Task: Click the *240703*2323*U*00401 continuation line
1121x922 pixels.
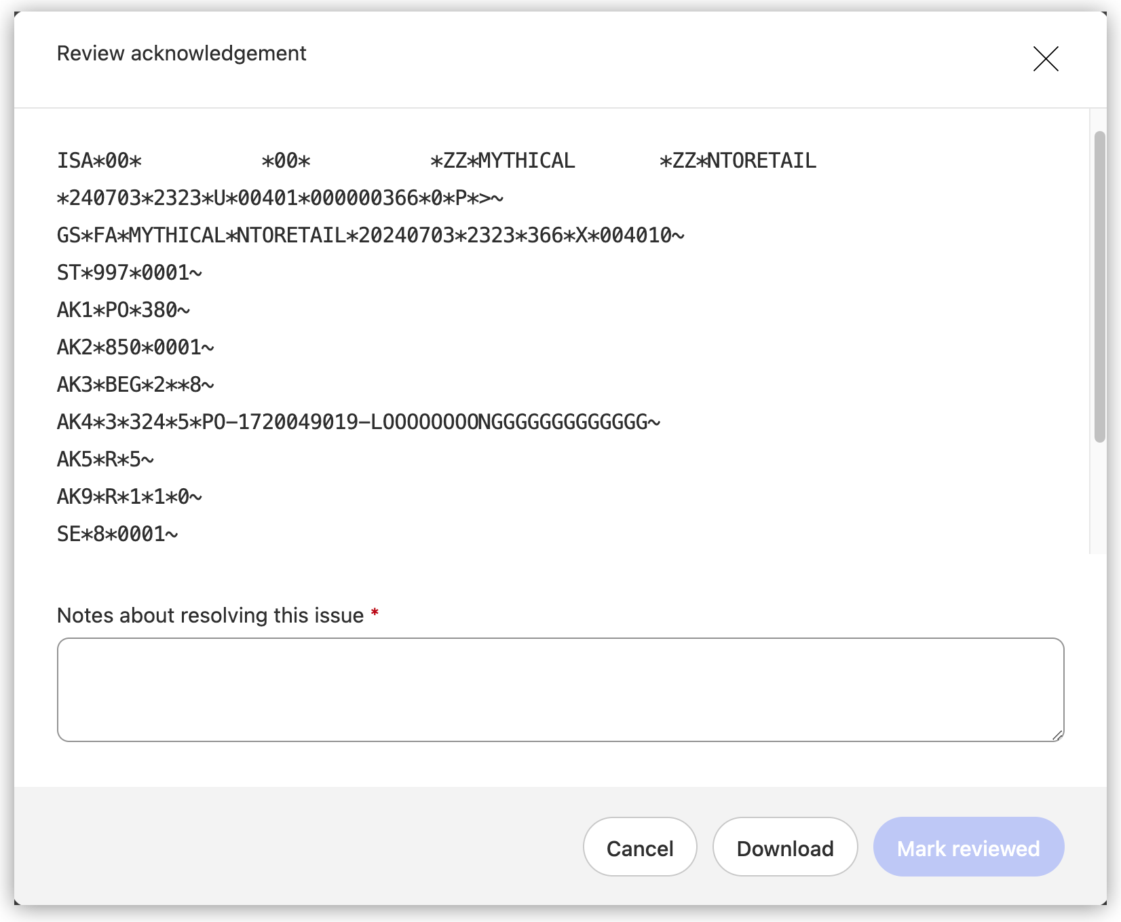Action: 280,198
